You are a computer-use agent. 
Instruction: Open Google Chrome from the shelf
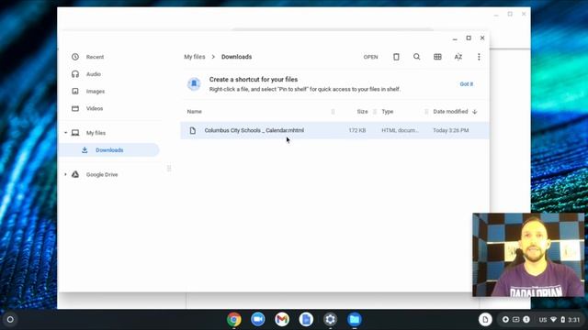coord(233,320)
